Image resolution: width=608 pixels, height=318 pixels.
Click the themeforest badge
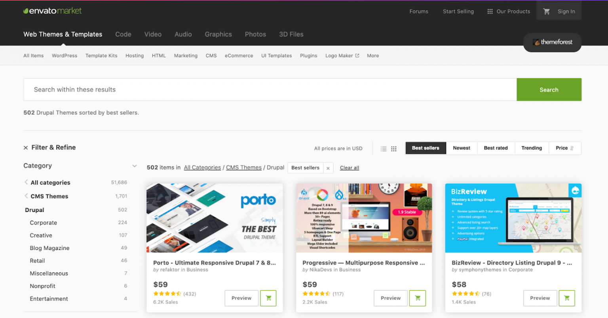552,42
